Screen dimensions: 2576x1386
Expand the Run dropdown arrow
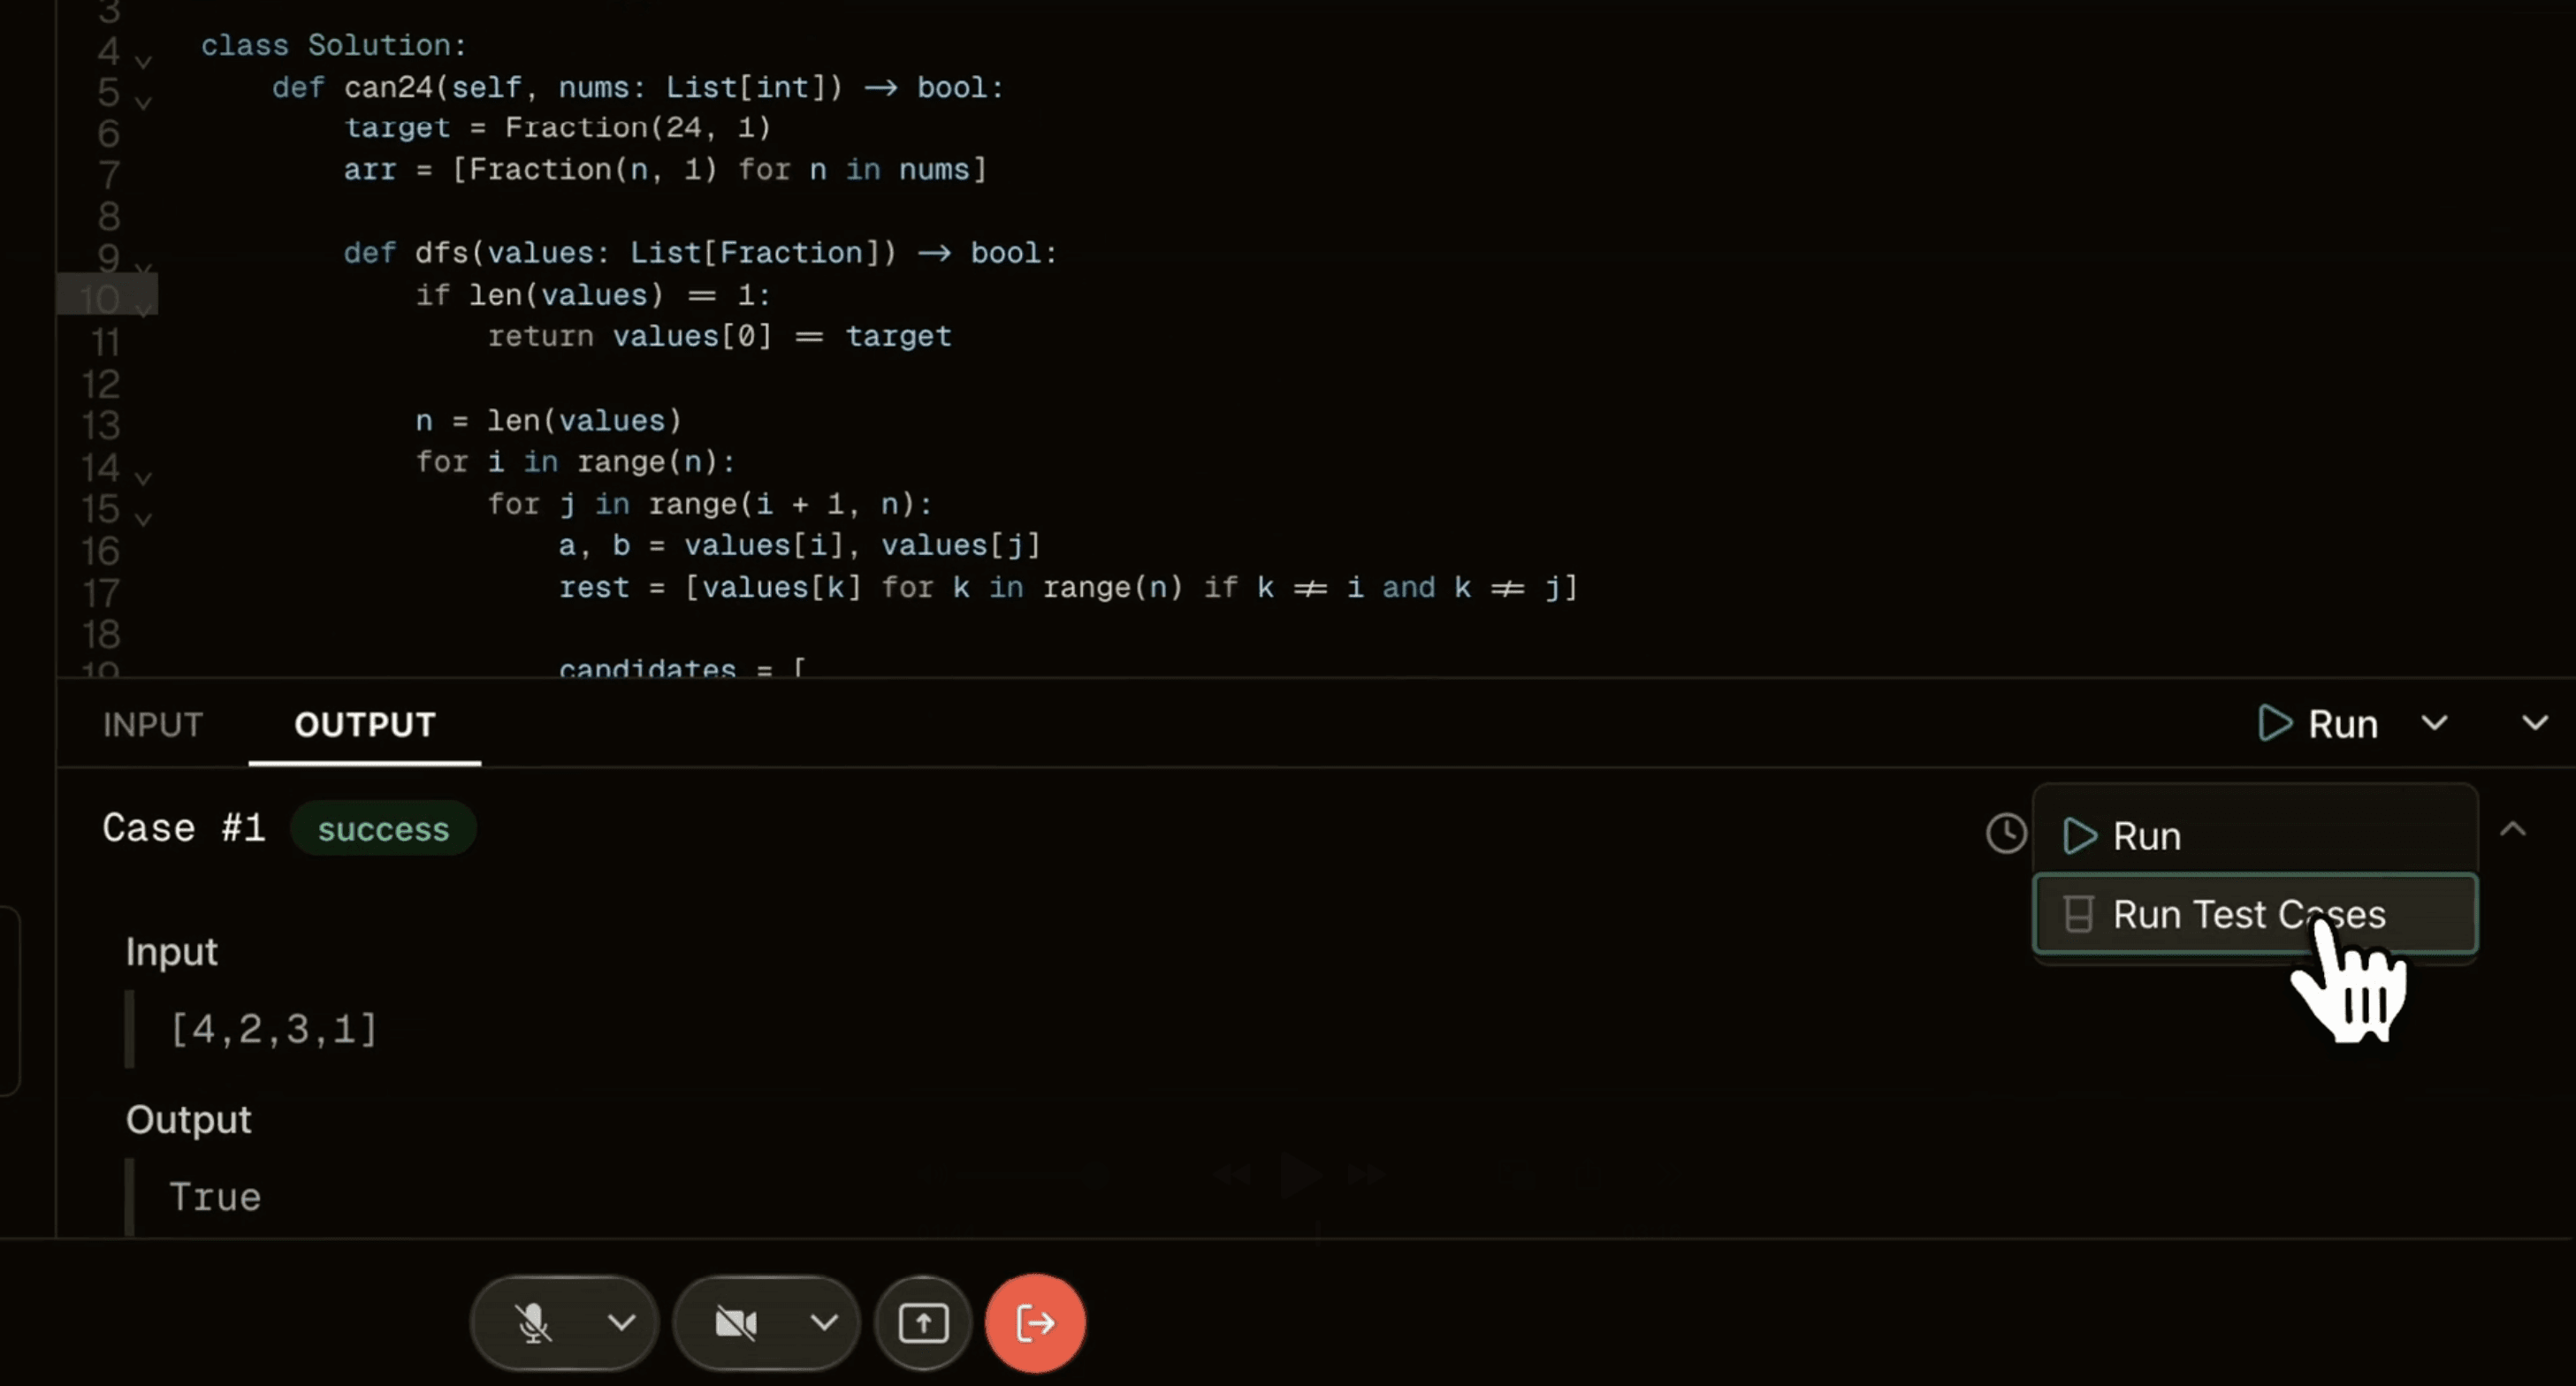[x=2434, y=723]
